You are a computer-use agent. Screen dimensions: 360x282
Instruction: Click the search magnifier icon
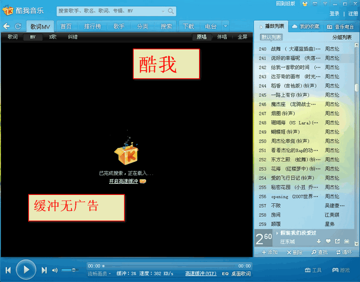[171, 11]
